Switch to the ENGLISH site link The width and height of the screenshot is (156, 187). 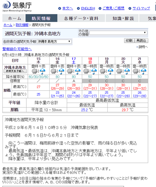[x=88, y=8]
